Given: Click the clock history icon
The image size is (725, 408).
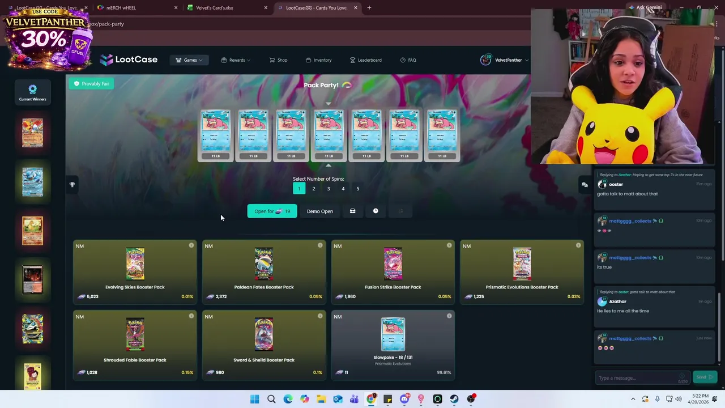Looking at the screenshot, I should [x=376, y=211].
